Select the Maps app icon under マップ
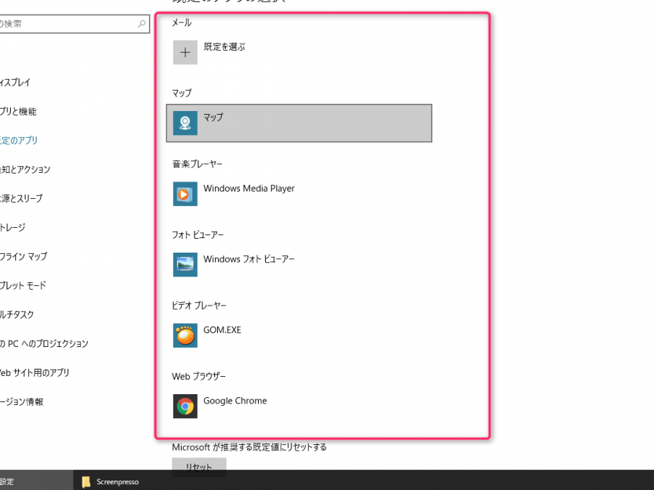Image resolution: width=654 pixels, height=490 pixels. pos(185,123)
